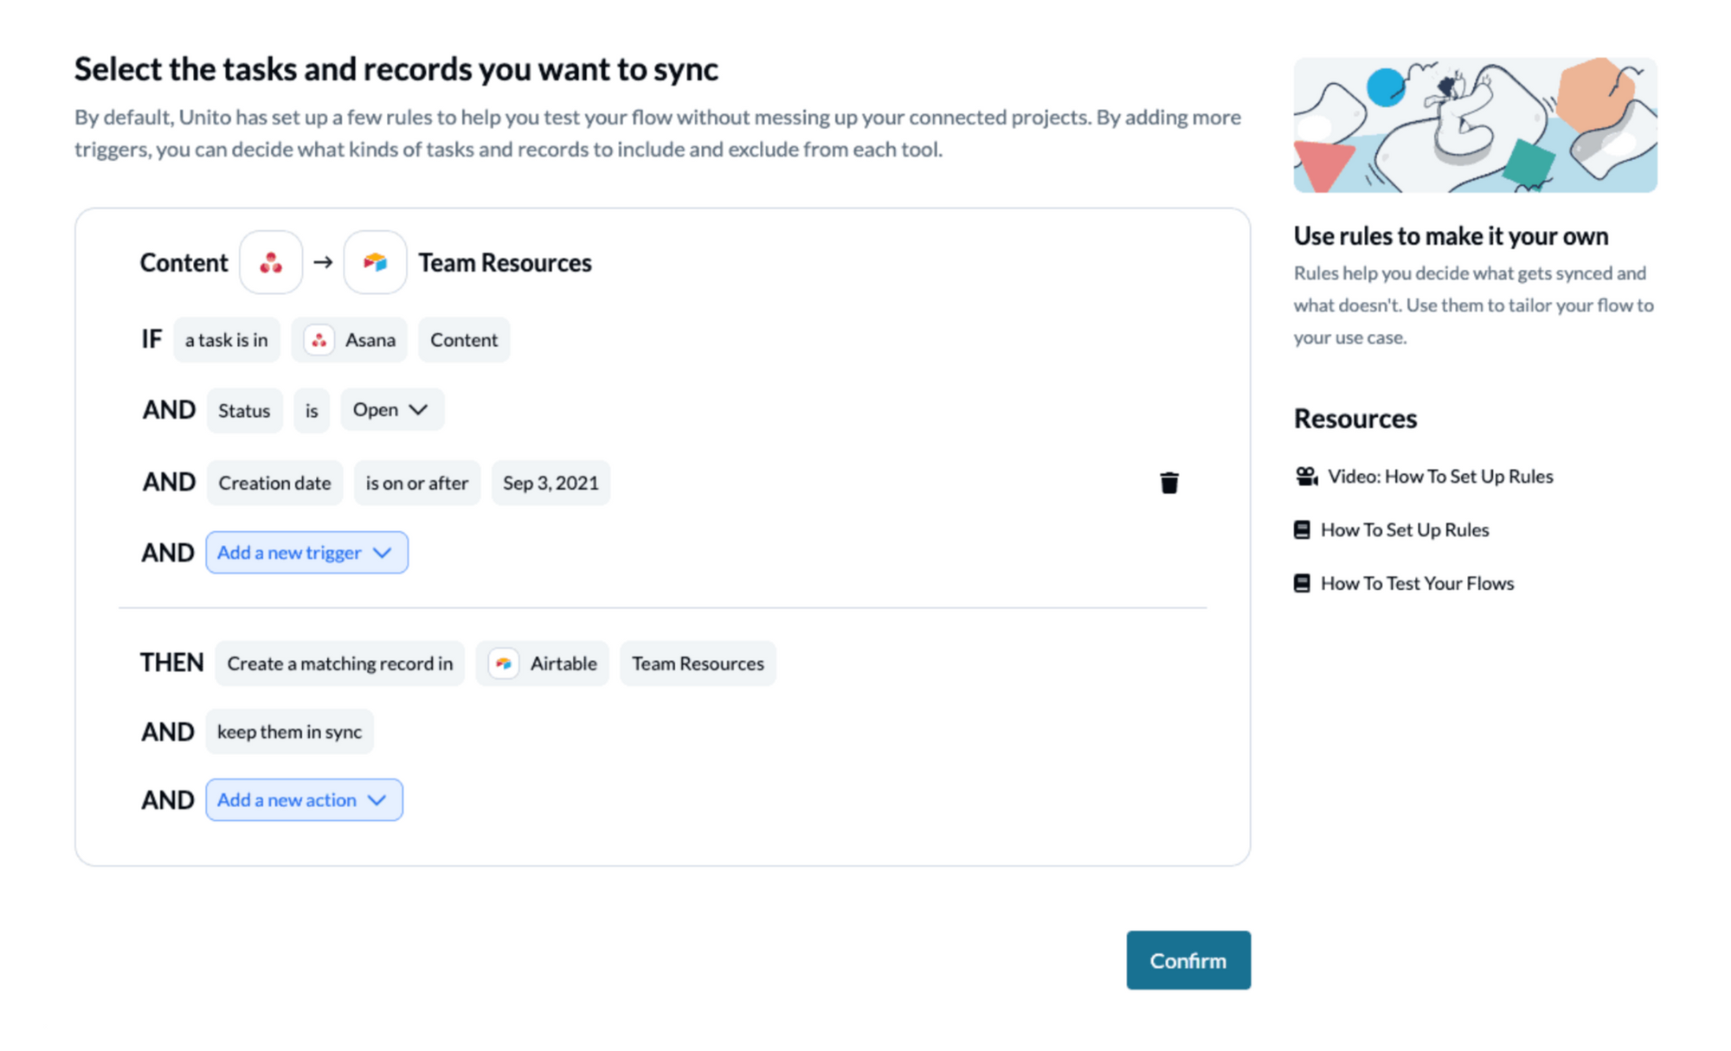
Task: Expand the Add a new action dropdown
Action: pyautogui.click(x=304, y=800)
